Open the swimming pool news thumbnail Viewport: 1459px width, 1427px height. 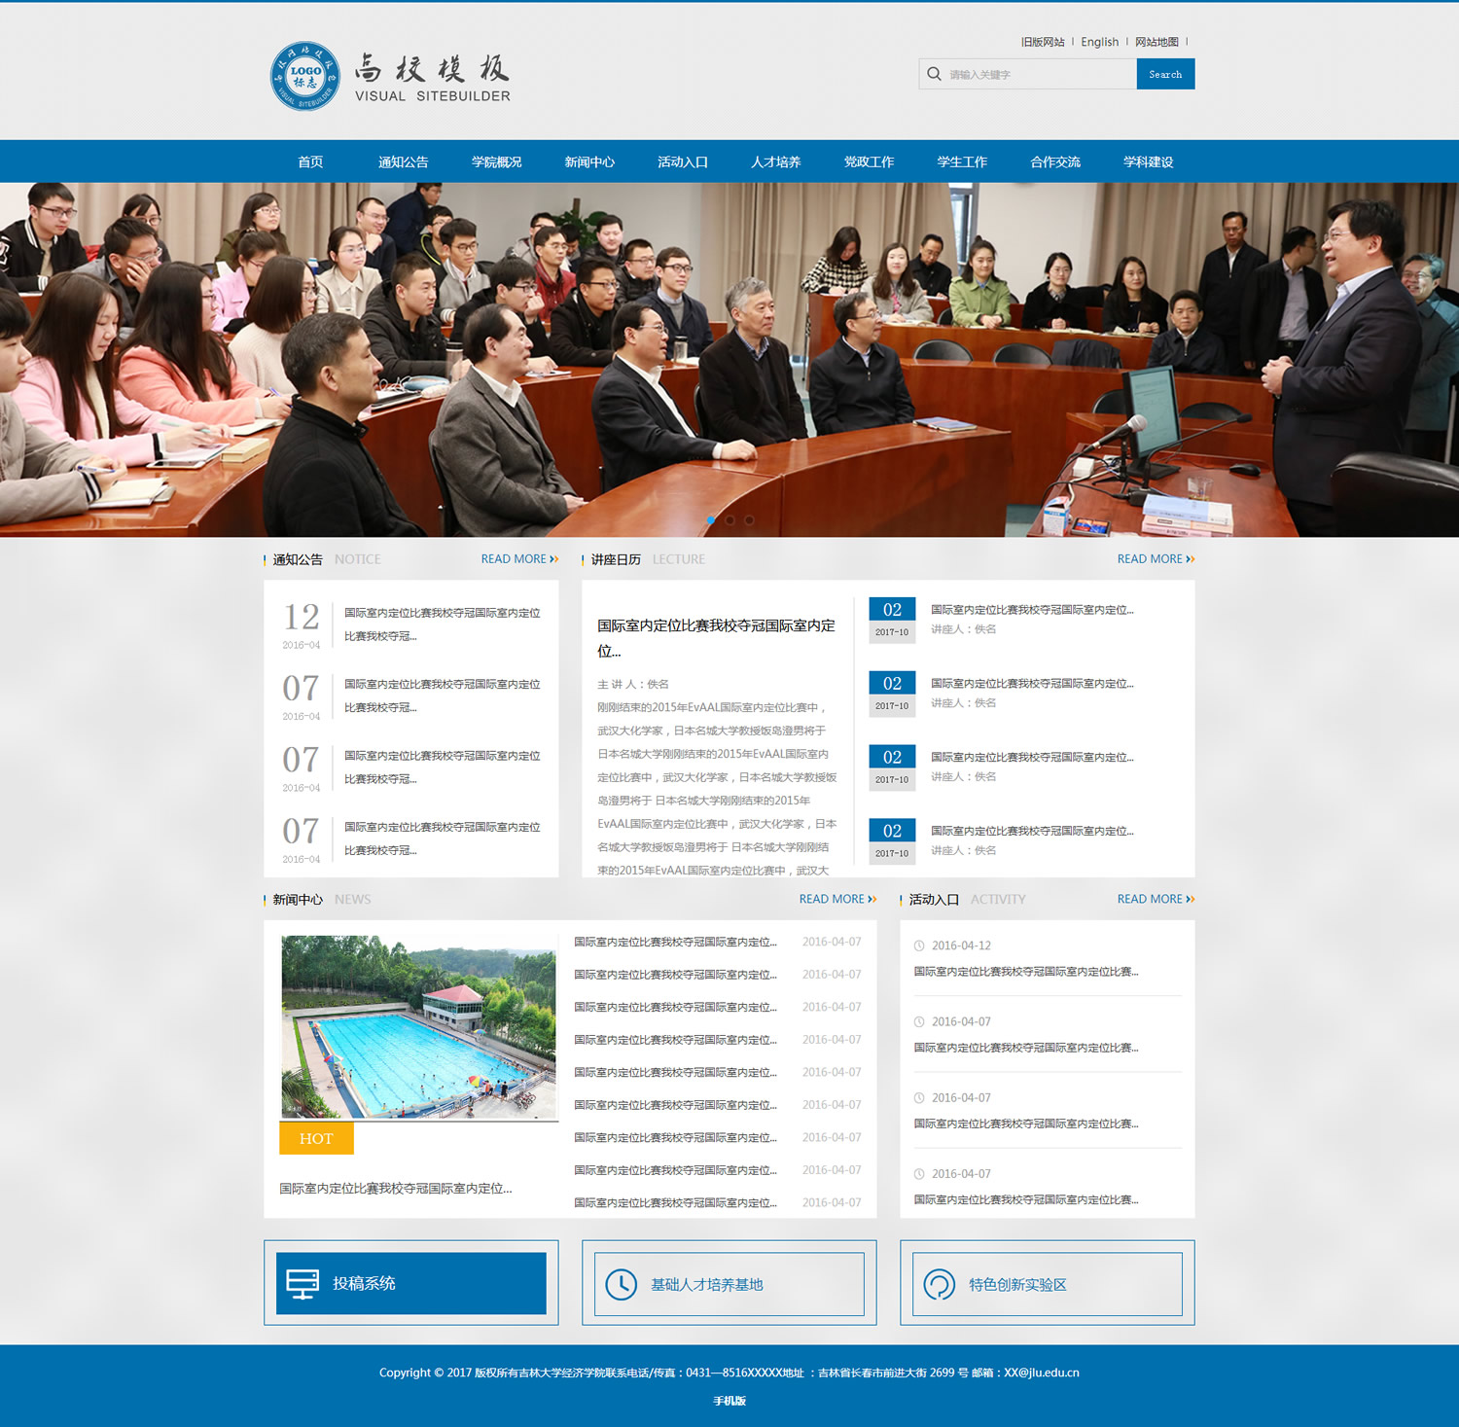click(x=418, y=1027)
